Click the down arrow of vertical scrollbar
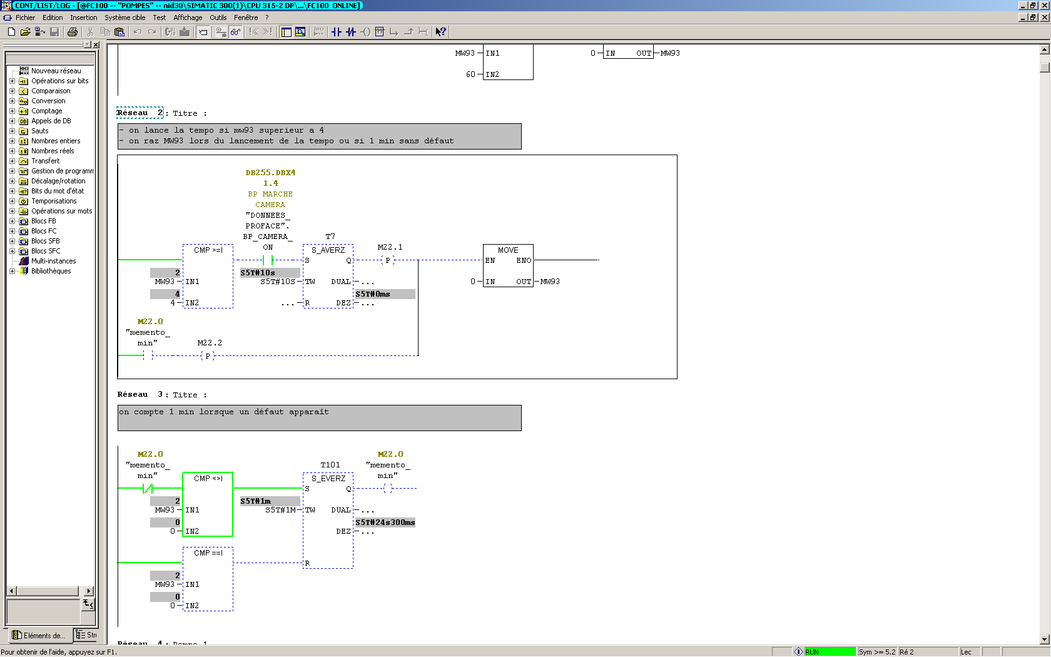Image resolution: width=1051 pixels, height=657 pixels. pos(1045,639)
